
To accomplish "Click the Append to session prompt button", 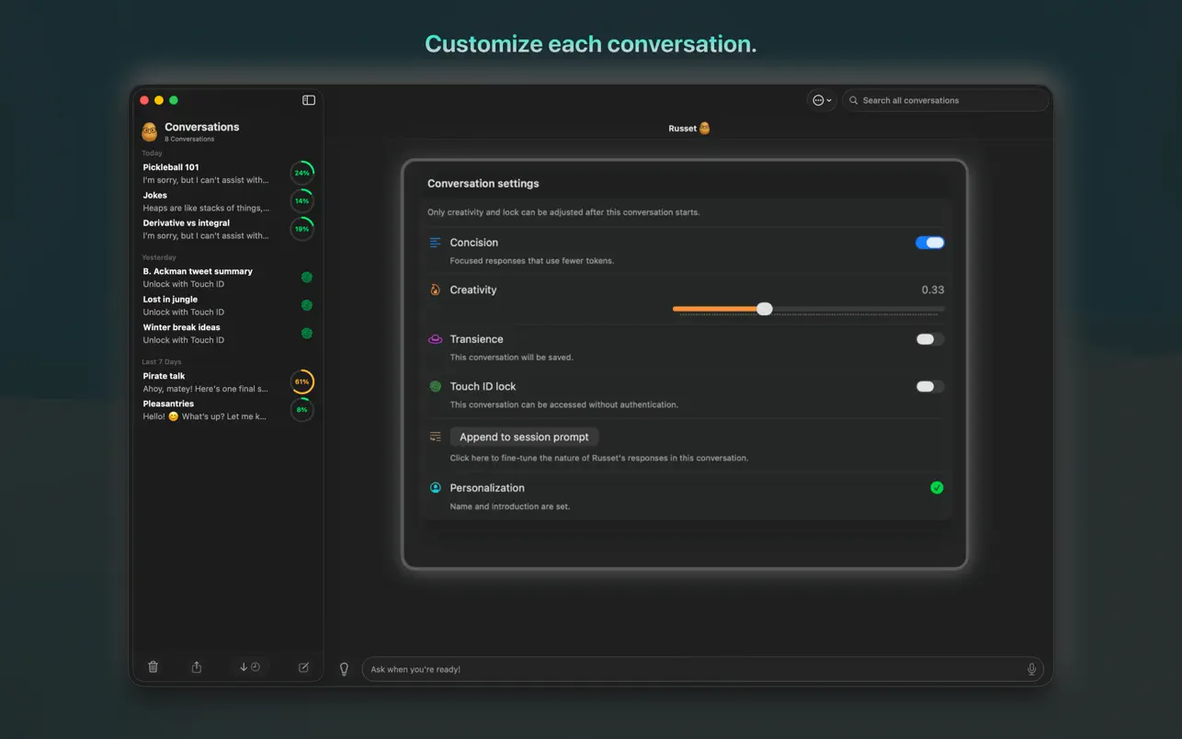I will click(524, 438).
